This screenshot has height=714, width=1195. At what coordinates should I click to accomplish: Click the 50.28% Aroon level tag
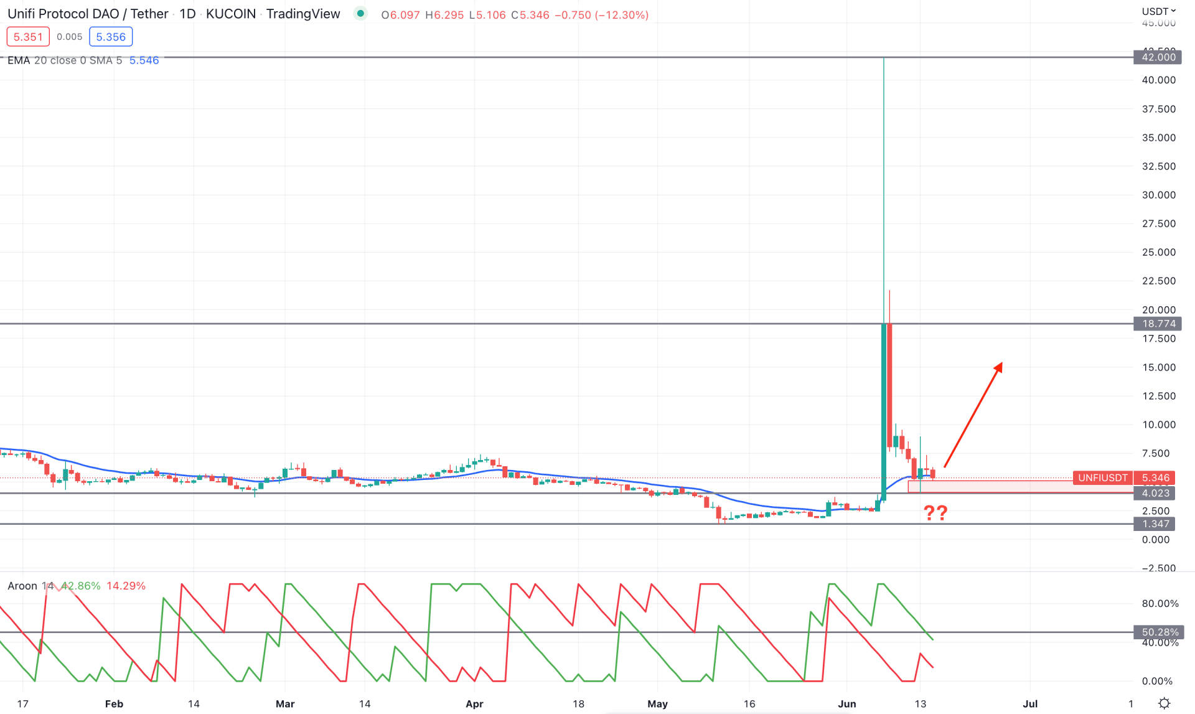tap(1160, 632)
